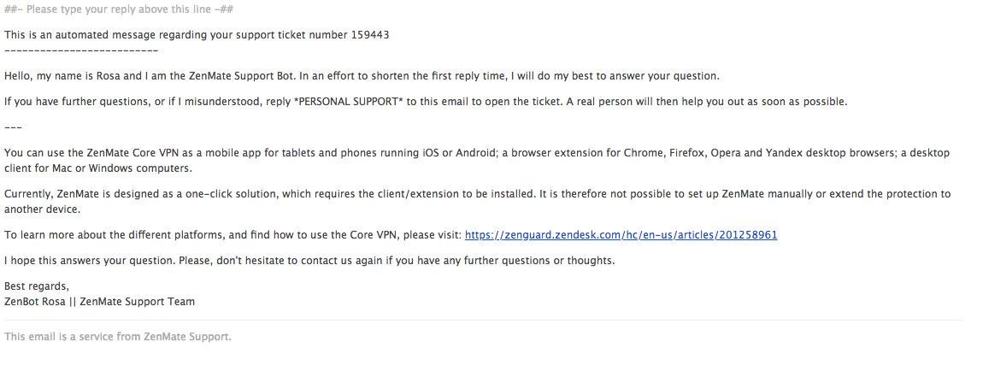Screen dimensions: 989x383
Task: Click the 'To learn more about' sentence text
Action: (233, 235)
